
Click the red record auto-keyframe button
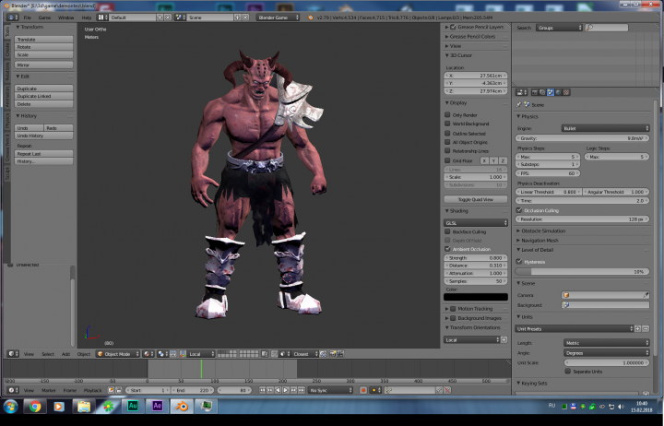[x=363, y=390]
